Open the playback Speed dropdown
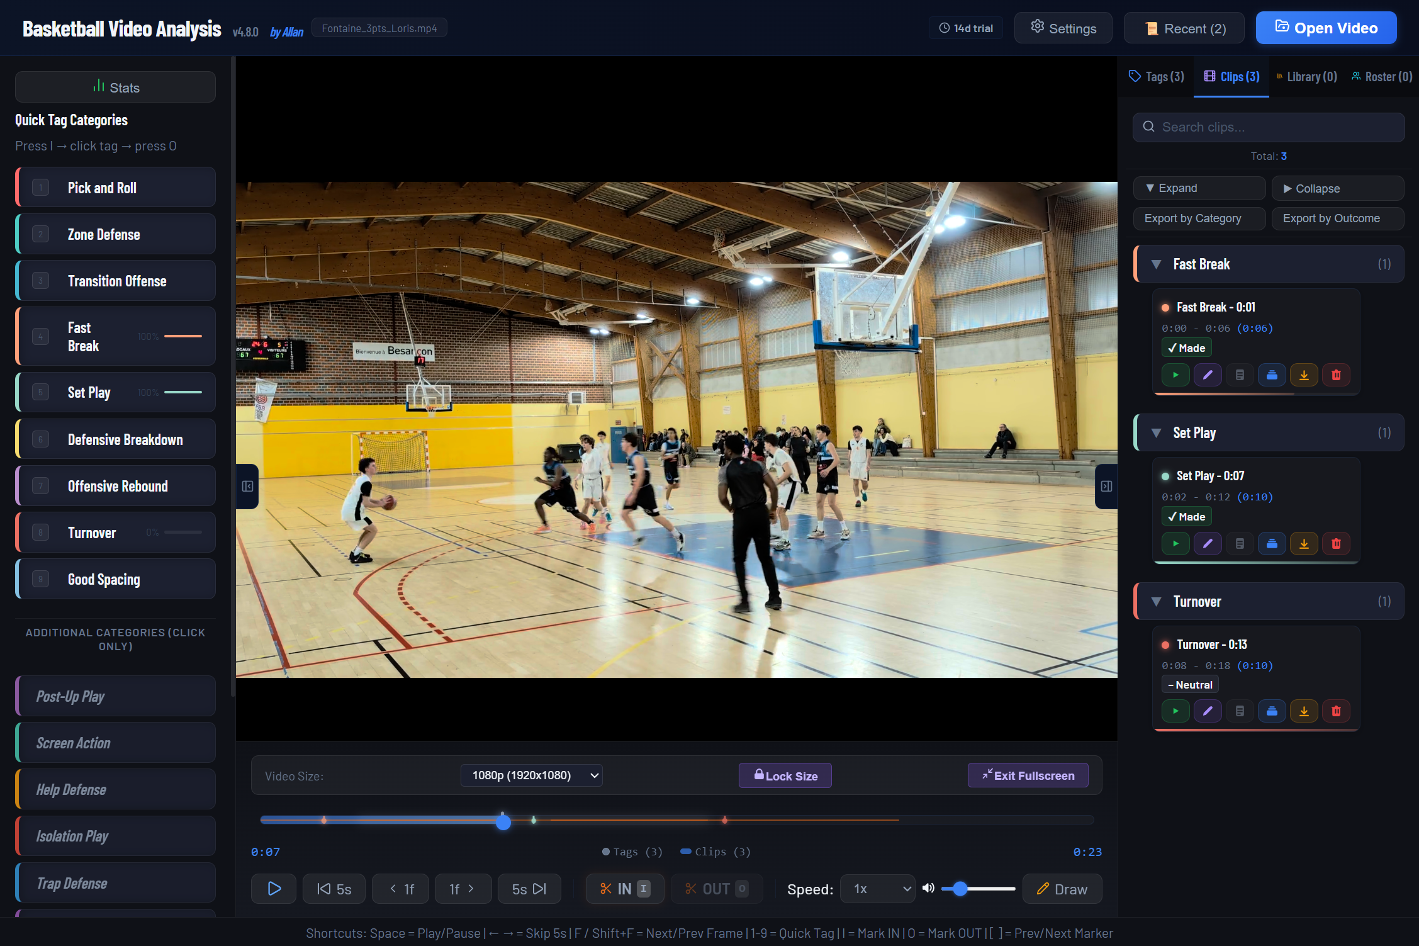 (x=877, y=889)
